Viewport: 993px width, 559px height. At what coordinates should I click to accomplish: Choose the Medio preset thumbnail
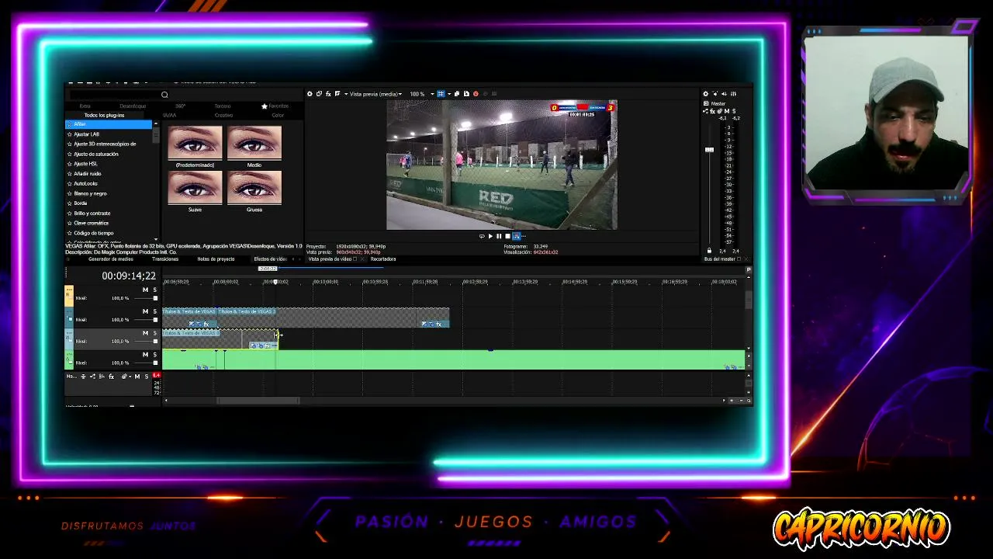(254, 143)
